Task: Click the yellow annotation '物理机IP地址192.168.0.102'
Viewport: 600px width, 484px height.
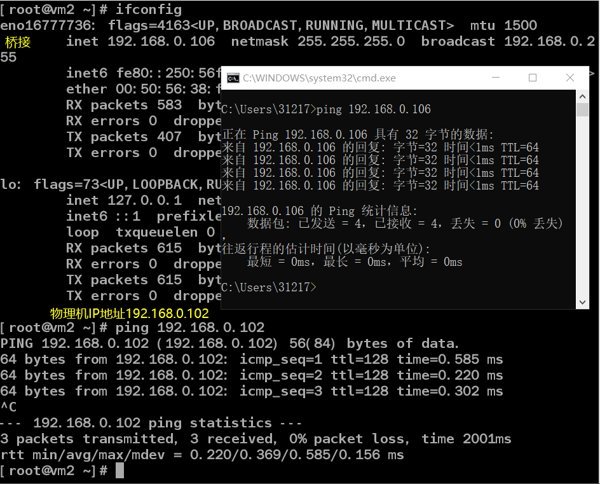Action: (129, 314)
